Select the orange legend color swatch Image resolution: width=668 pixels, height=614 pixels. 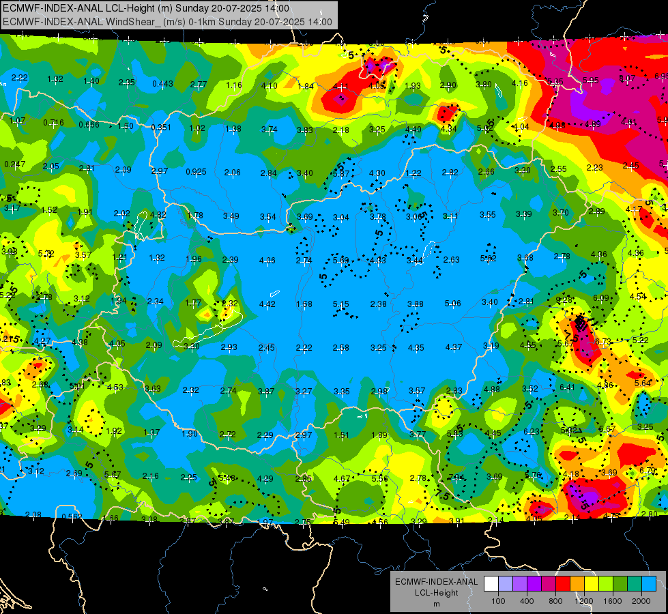tap(577, 584)
